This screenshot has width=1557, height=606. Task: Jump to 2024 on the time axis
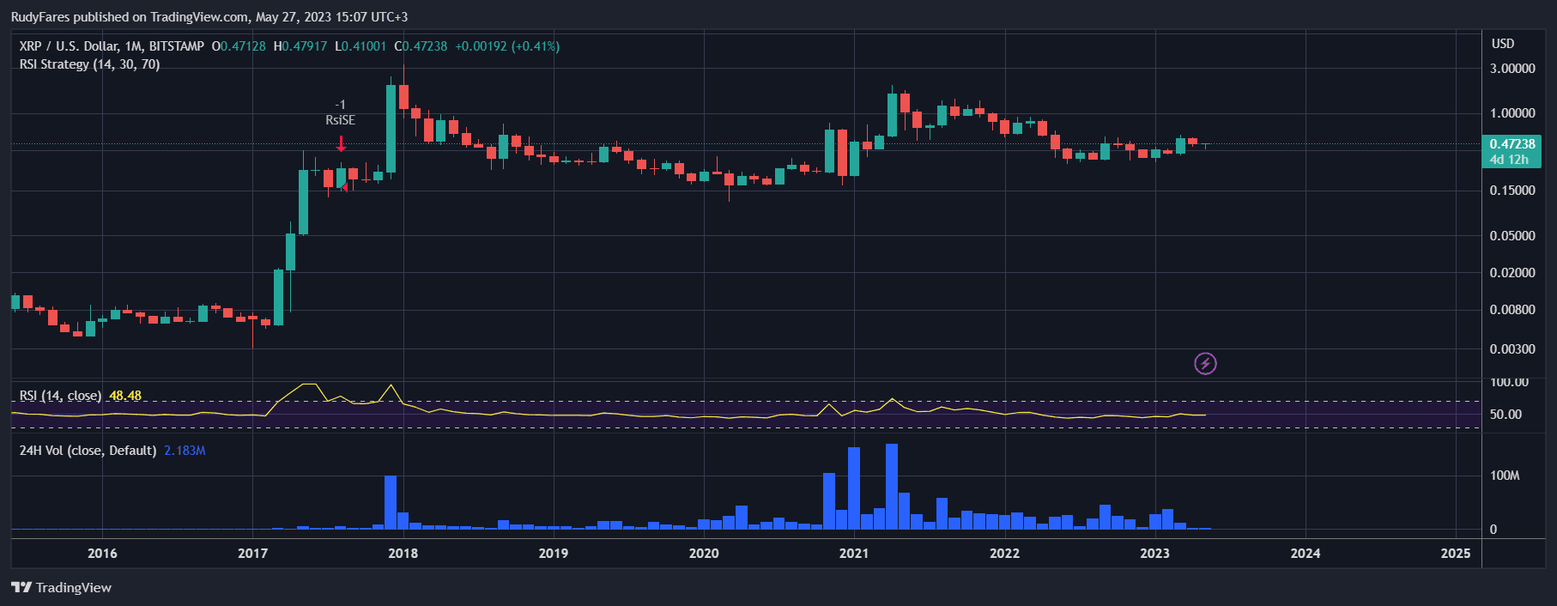tap(1305, 554)
